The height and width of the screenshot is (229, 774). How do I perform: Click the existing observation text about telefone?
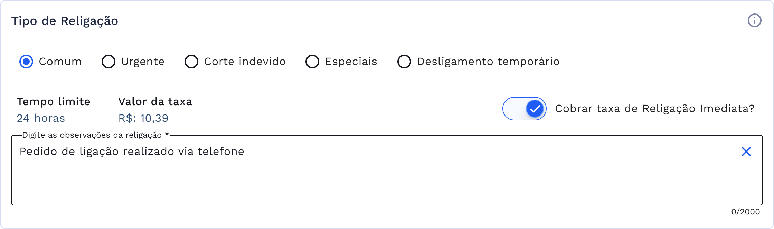coord(131,151)
